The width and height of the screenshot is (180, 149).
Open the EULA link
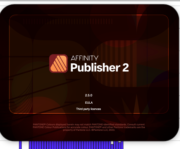pyautogui.click(x=89, y=102)
